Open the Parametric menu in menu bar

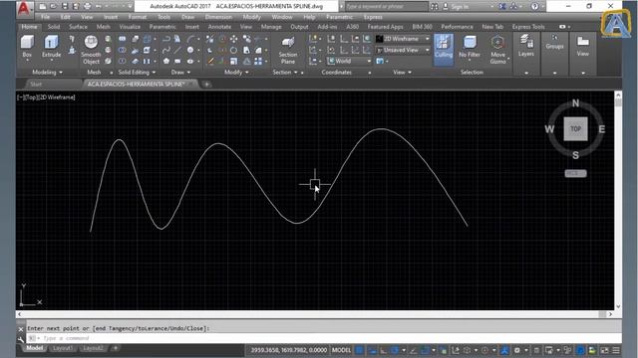point(339,17)
